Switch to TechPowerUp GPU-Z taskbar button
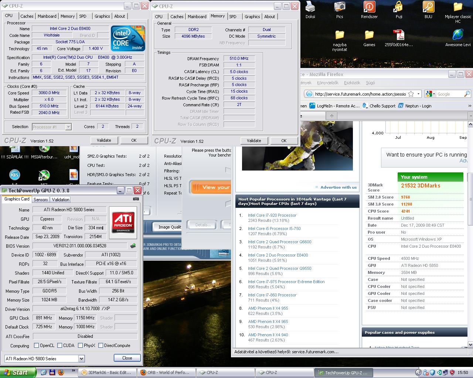Viewport: 473px width, 378px height. tap(343, 372)
